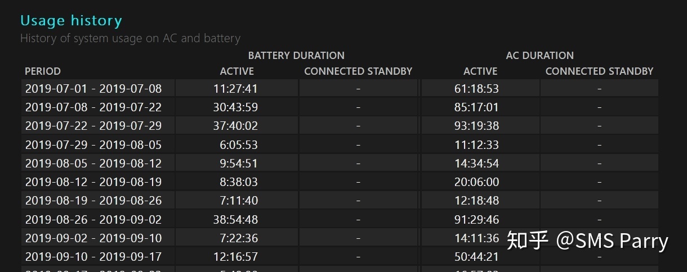
Task: Click battery active value 12:16:57
Action: point(235,257)
